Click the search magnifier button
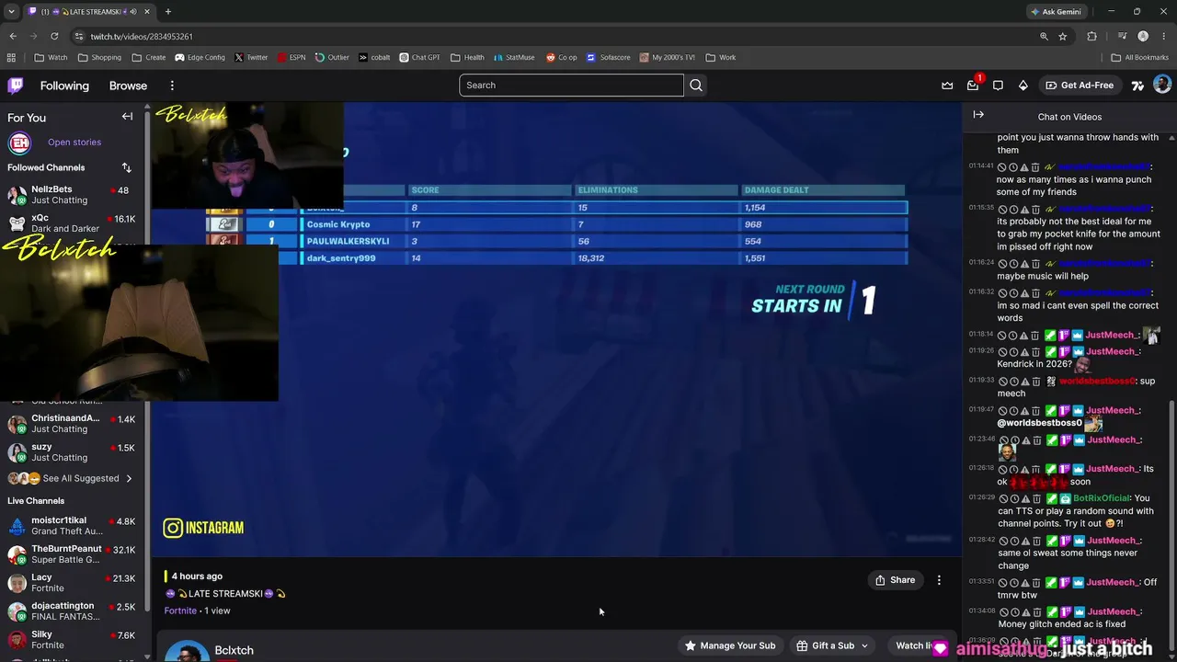 696,86
